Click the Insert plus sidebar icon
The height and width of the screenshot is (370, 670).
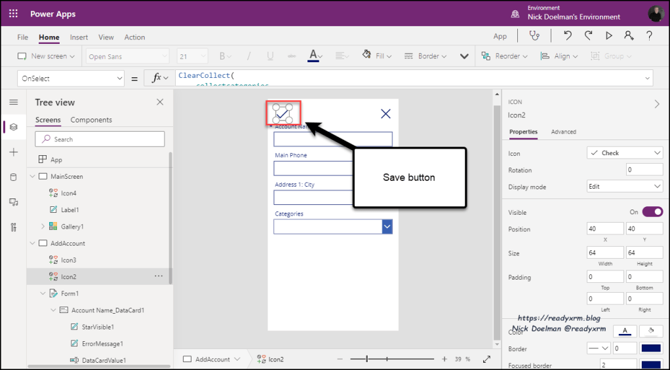13,152
